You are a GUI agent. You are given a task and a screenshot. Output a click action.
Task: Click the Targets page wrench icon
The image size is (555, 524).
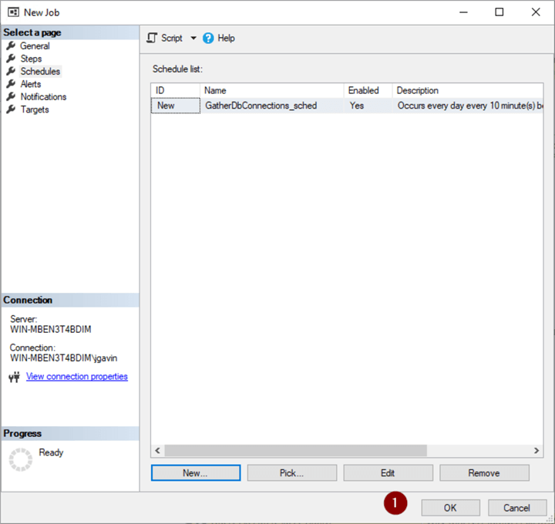pyautogui.click(x=11, y=109)
